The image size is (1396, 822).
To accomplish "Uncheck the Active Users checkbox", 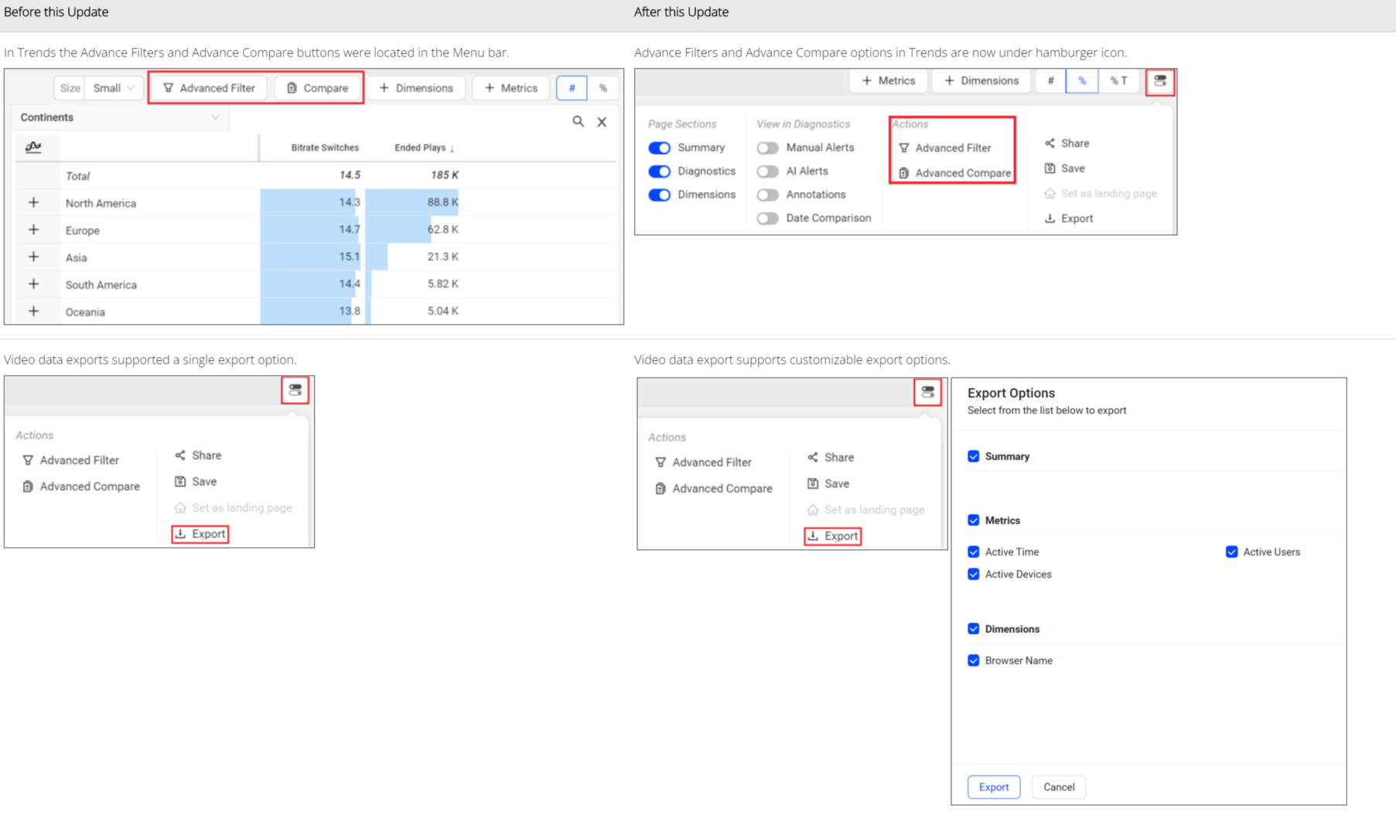I will click(1231, 552).
